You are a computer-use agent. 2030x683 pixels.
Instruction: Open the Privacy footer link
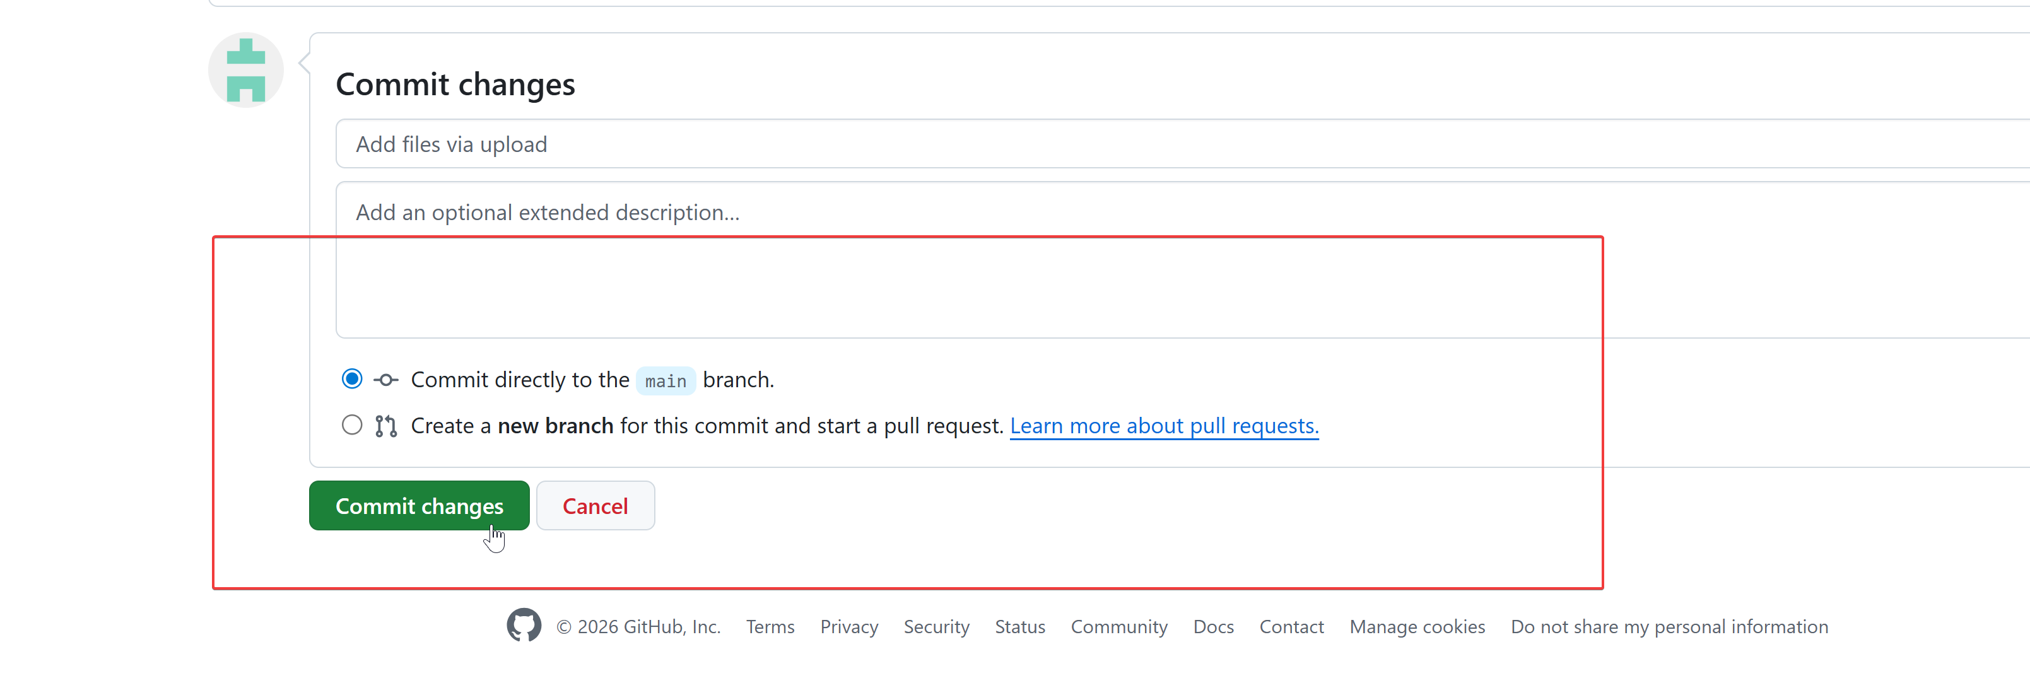pyautogui.click(x=848, y=627)
